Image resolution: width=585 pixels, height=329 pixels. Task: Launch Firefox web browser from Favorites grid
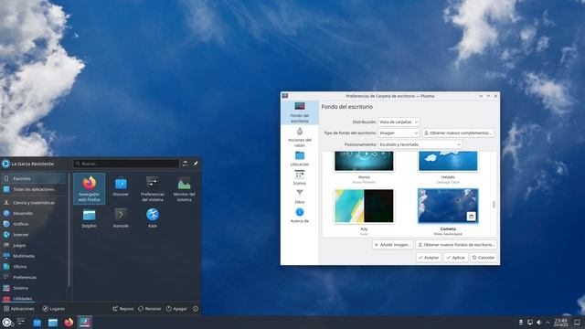click(x=90, y=189)
